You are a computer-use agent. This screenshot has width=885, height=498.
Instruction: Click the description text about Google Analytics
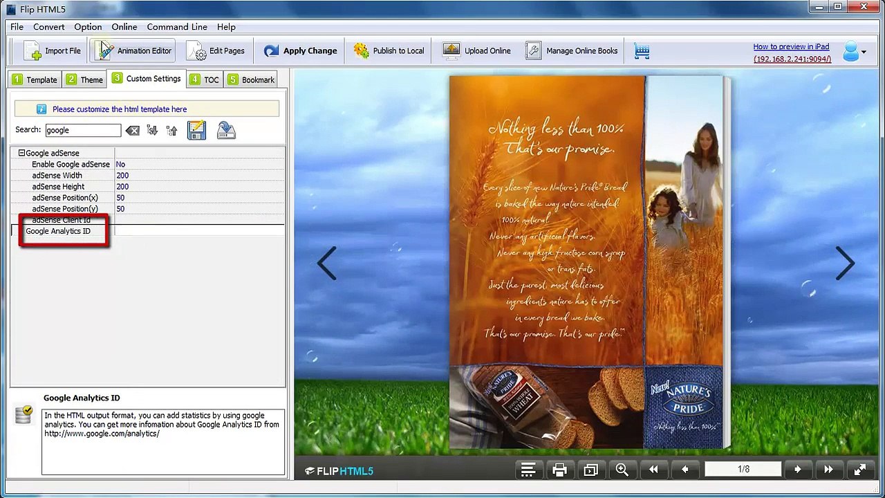pos(162,425)
